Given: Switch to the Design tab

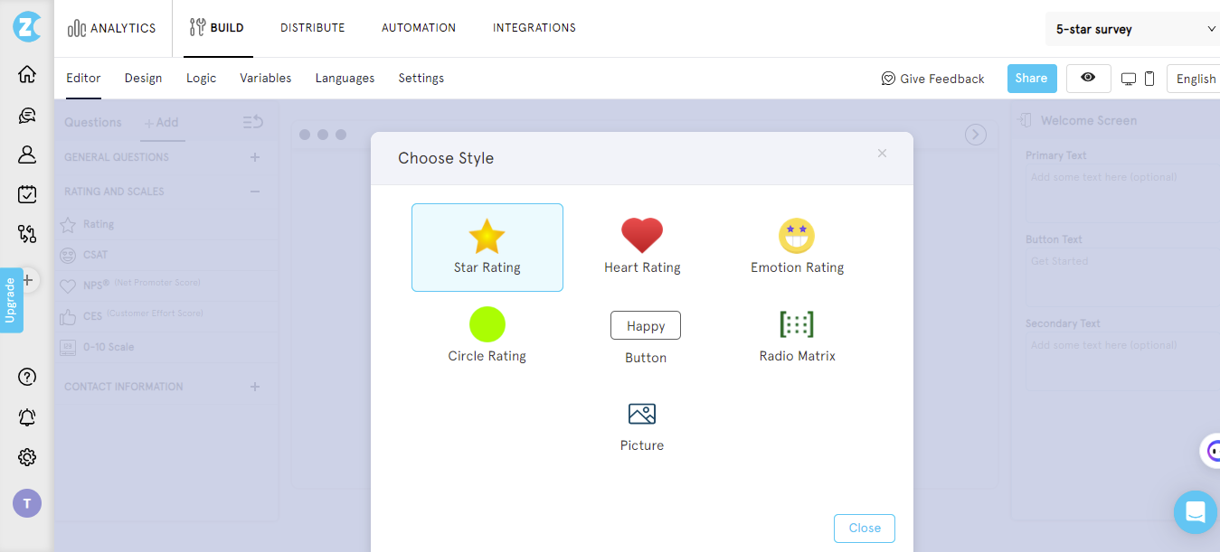Looking at the screenshot, I should 143,79.
